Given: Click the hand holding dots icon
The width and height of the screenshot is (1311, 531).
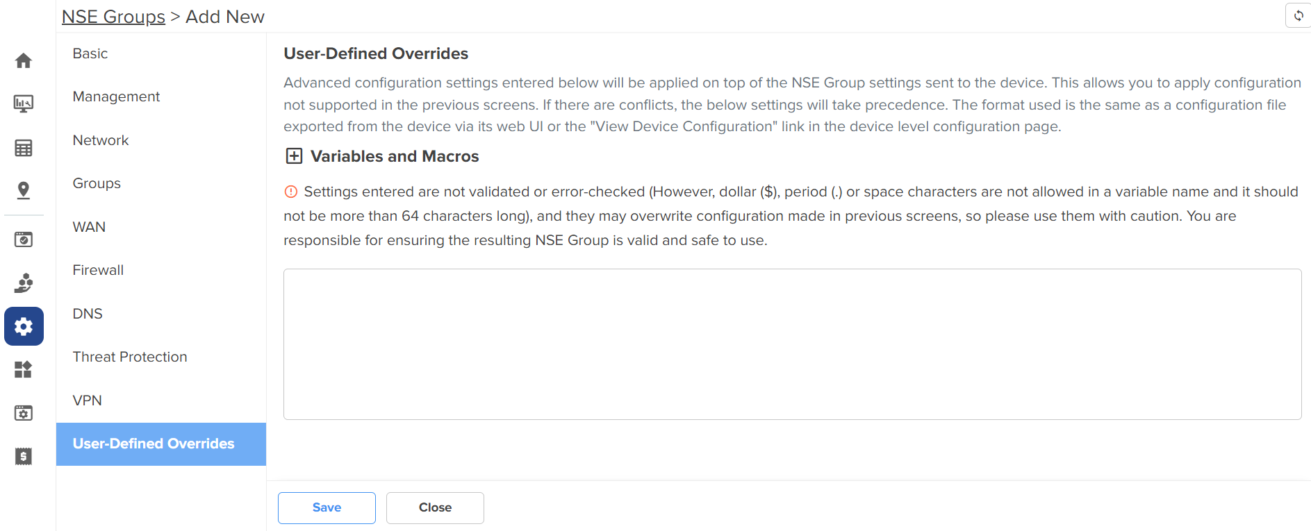Looking at the screenshot, I should [x=24, y=283].
